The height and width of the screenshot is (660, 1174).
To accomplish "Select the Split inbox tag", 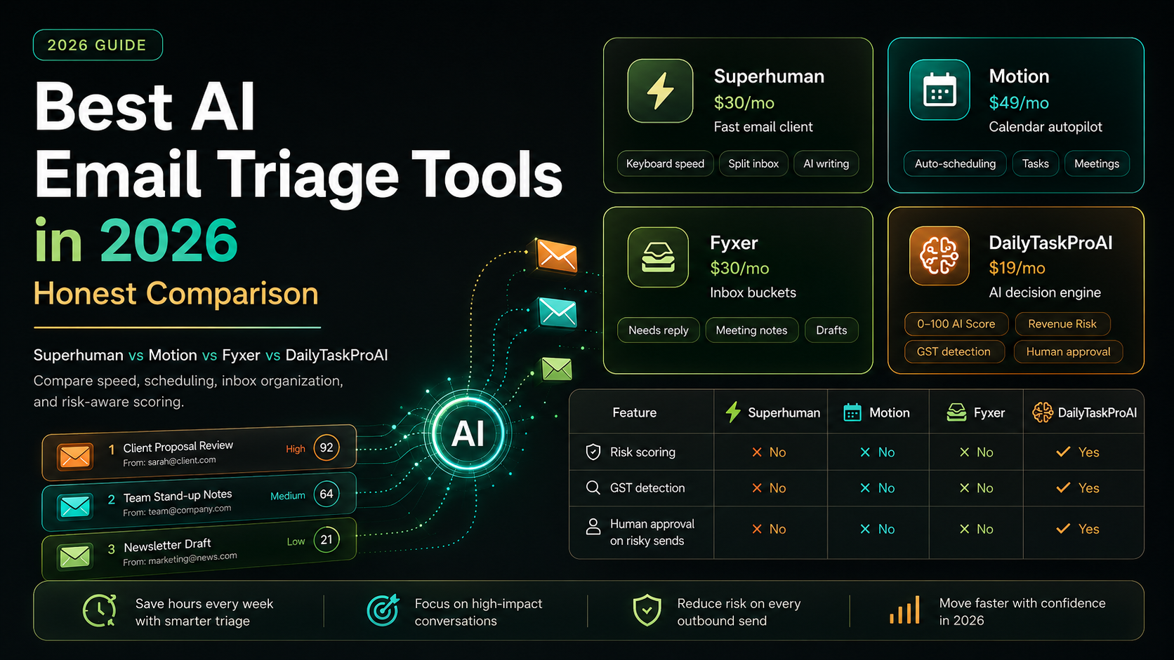I will point(753,163).
